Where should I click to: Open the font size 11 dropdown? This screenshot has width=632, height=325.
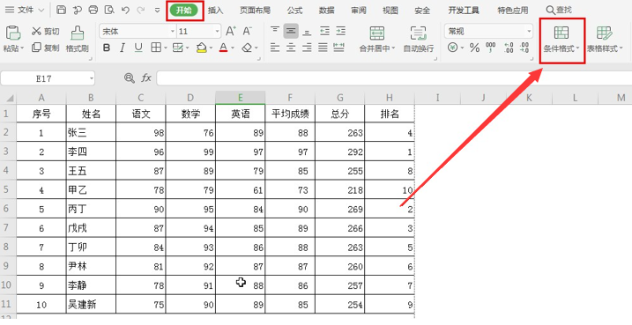[x=217, y=31]
